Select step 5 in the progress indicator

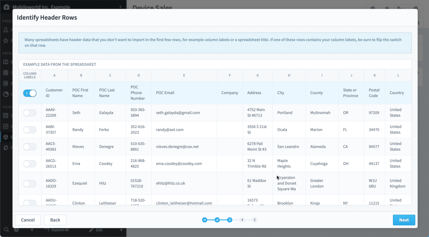tap(255, 220)
